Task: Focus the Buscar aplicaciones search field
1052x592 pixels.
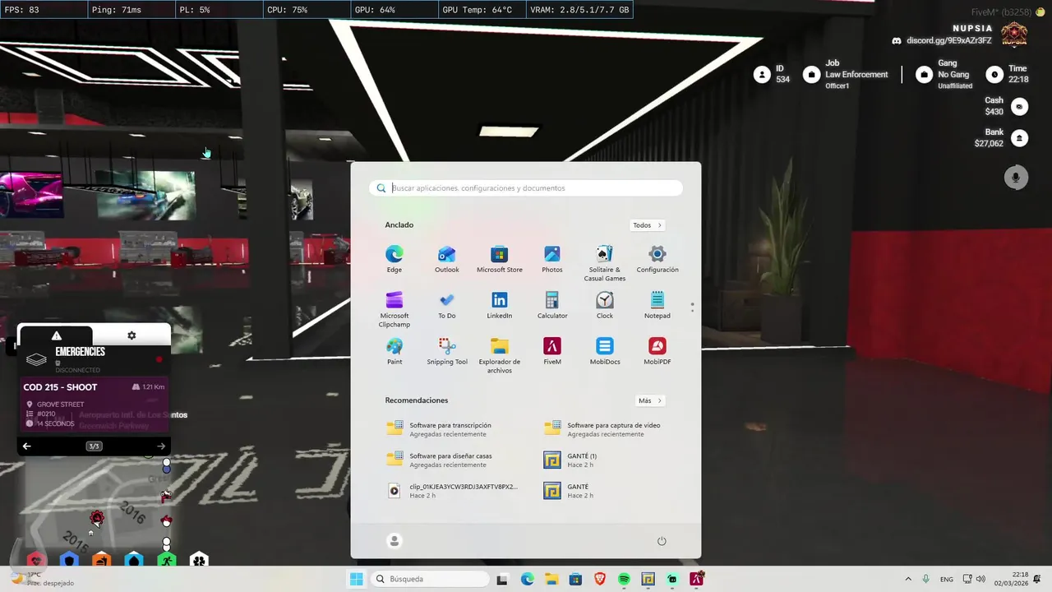Action: (x=526, y=188)
